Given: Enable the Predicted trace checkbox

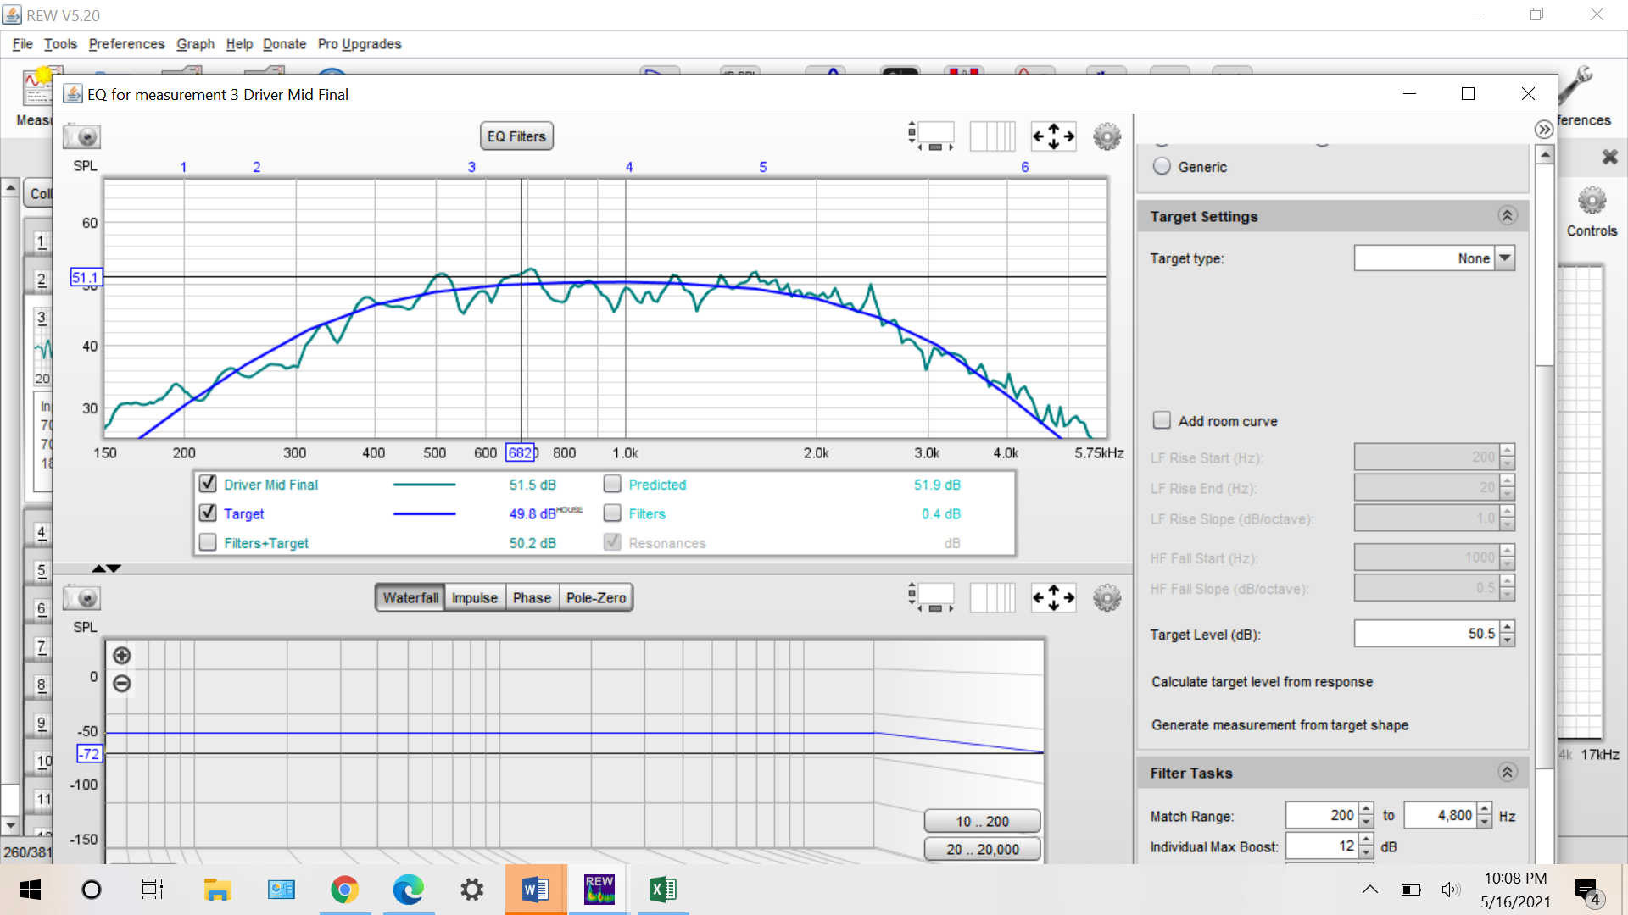Looking at the screenshot, I should pyautogui.click(x=612, y=484).
